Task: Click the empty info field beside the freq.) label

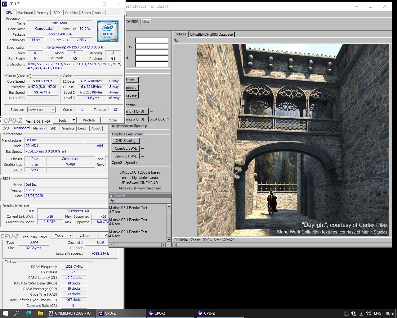Action: (152, 46)
